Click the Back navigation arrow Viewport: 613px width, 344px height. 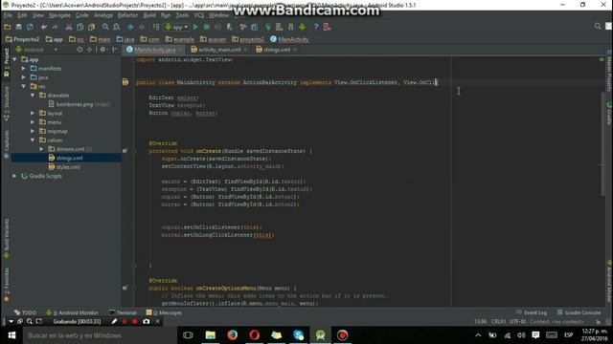(130, 27)
